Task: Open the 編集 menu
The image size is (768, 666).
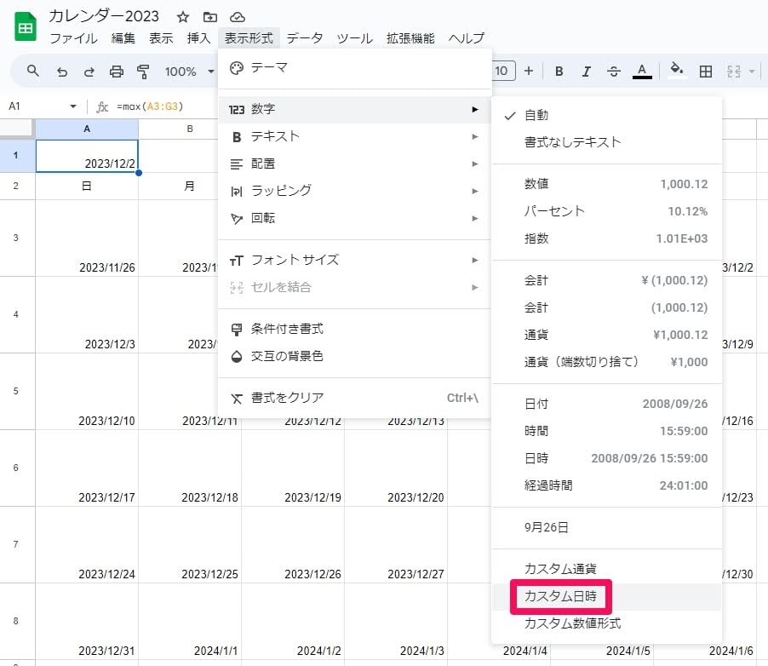Action: tap(123, 38)
